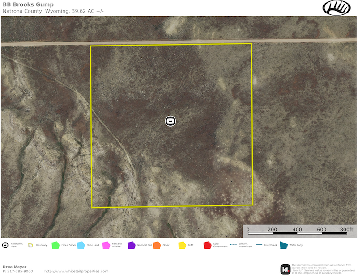
Task: Click the yellow Boundary legend icon
Action: 30,245
